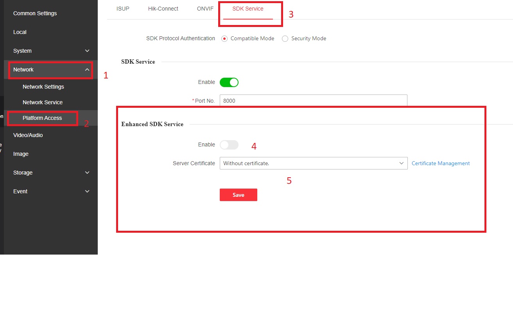
Task: Disable the SDK Service toggle
Action: tap(229, 82)
